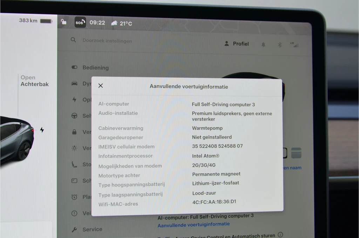Tap the steering wheel menu icon
359x238 pixels.
(74, 115)
